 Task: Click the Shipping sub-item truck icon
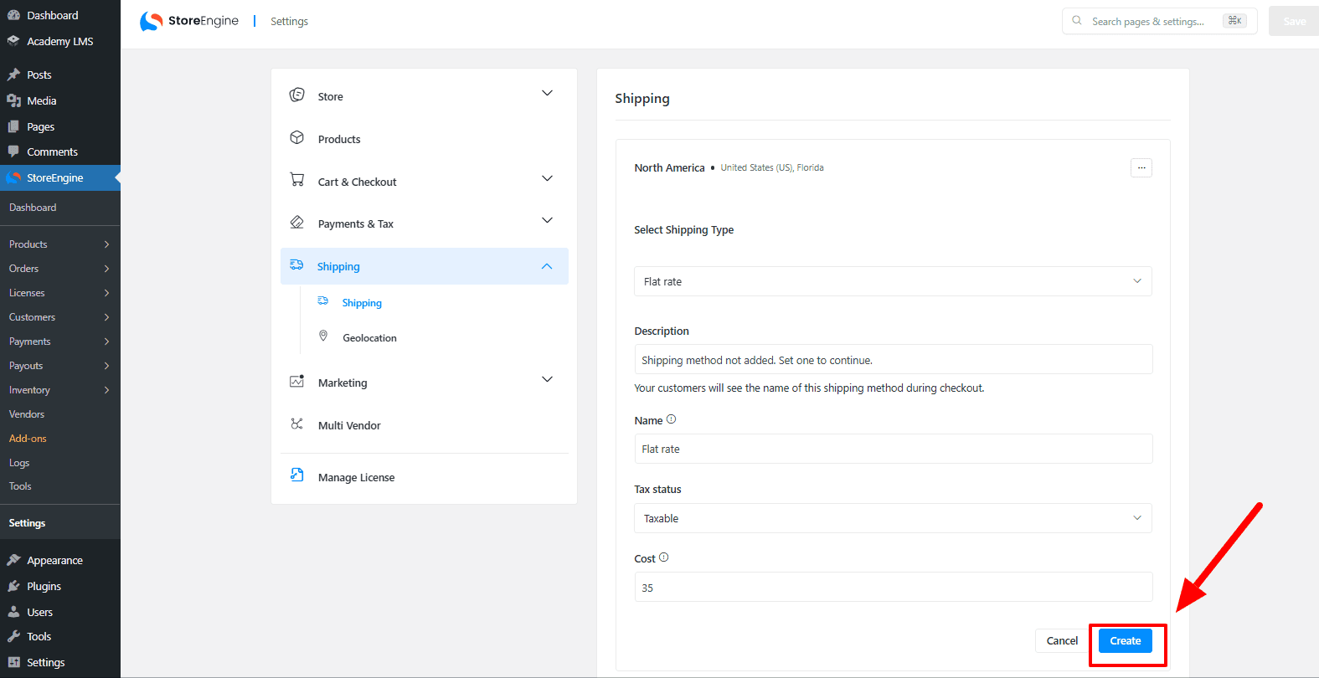click(323, 300)
